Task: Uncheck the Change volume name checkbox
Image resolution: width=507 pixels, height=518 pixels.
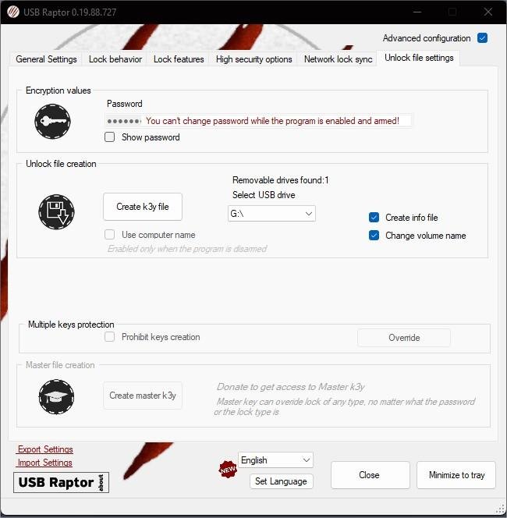Action: tap(374, 236)
